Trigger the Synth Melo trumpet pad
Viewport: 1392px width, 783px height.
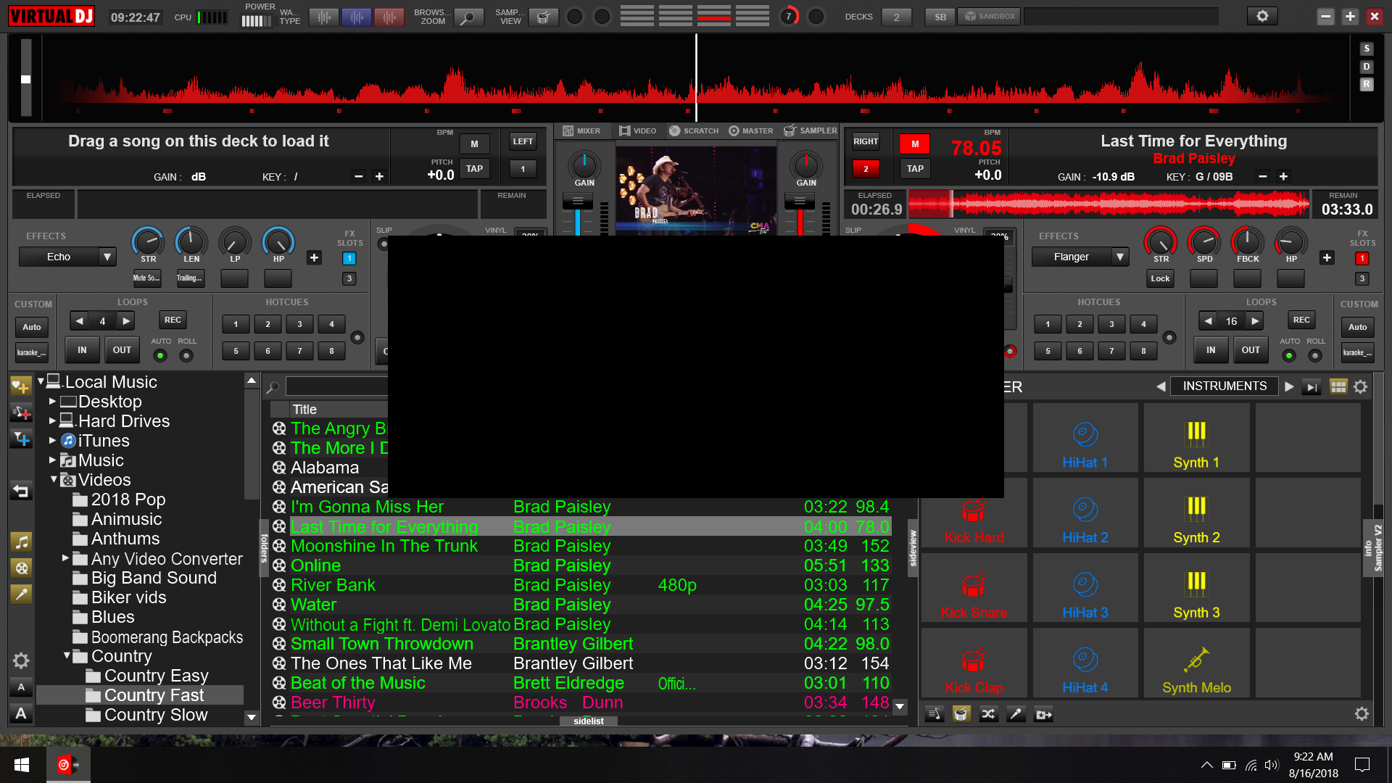(1196, 663)
